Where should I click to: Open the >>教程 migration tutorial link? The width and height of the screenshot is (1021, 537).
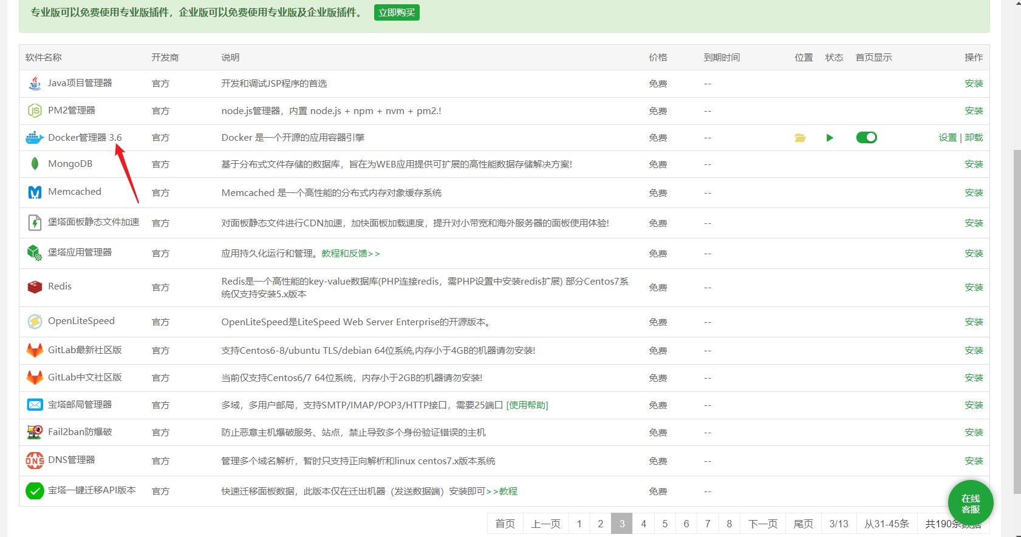click(502, 491)
